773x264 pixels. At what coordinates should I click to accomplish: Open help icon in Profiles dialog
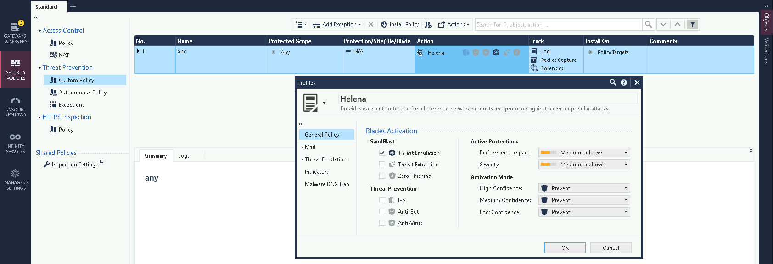click(624, 82)
